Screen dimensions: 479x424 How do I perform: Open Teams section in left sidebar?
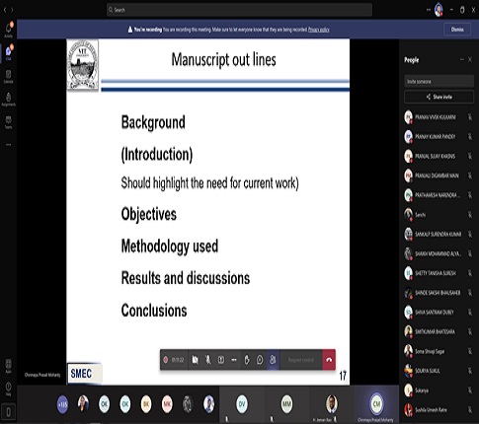tap(8, 121)
